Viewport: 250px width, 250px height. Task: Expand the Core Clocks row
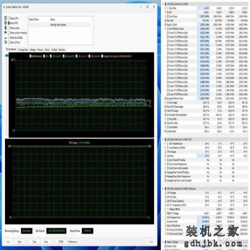click(x=165, y=16)
